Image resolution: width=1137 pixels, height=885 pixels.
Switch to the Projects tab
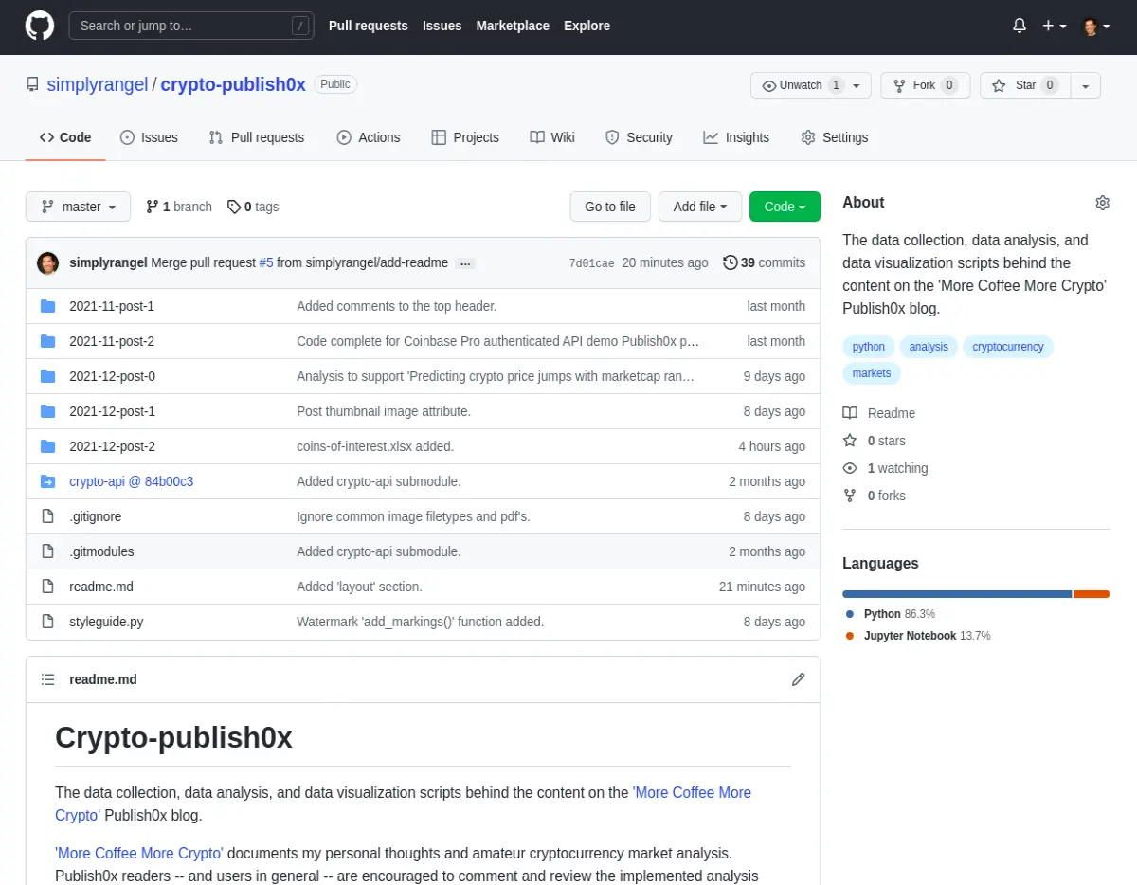pos(465,137)
